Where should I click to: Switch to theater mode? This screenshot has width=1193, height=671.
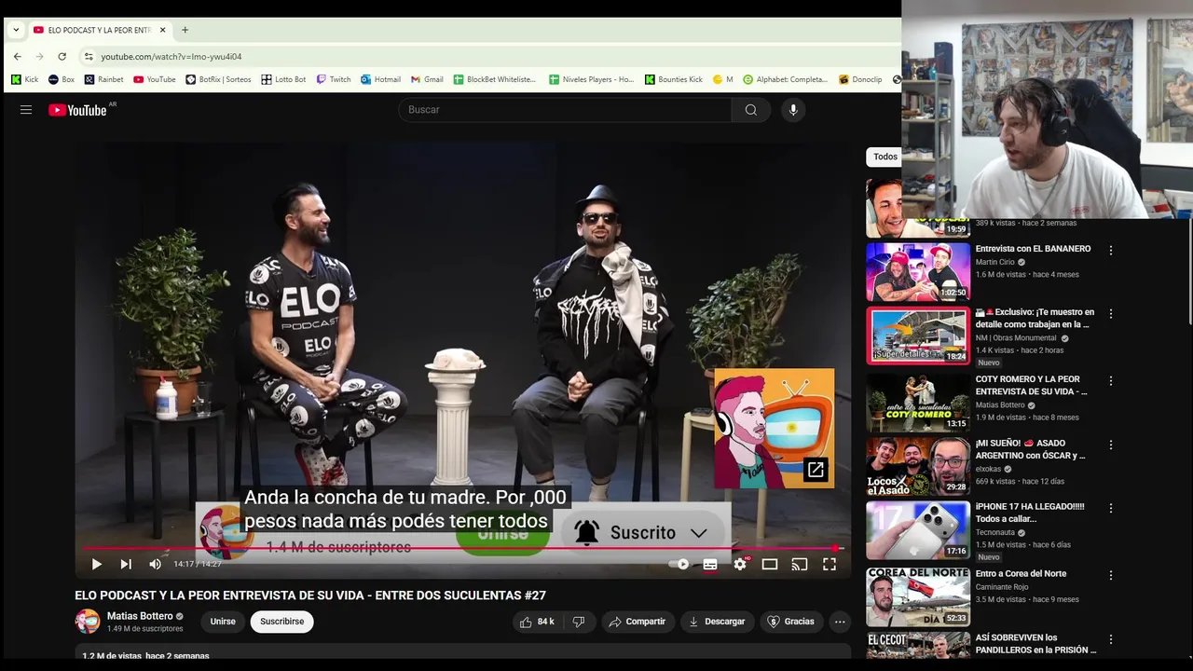(770, 564)
